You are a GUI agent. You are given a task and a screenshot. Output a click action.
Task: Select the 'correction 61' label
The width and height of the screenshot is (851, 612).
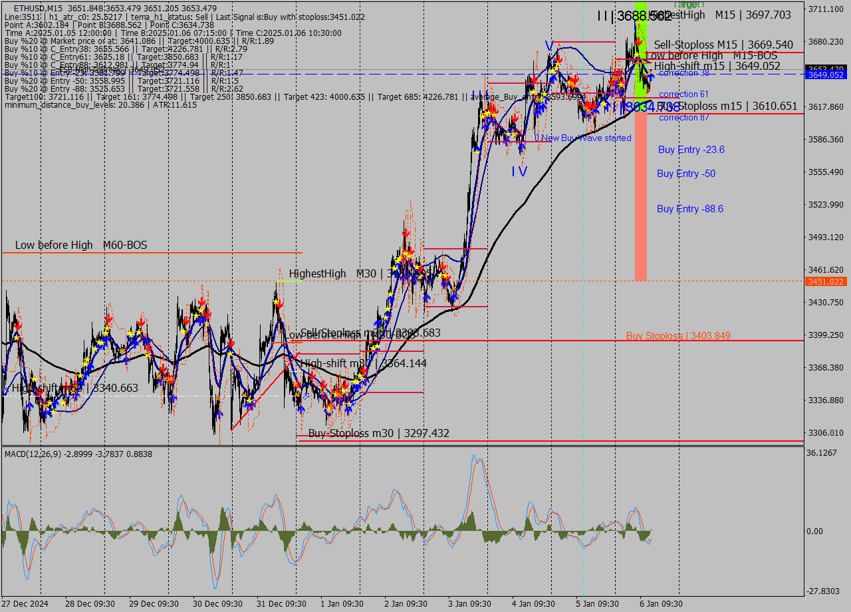tap(683, 94)
